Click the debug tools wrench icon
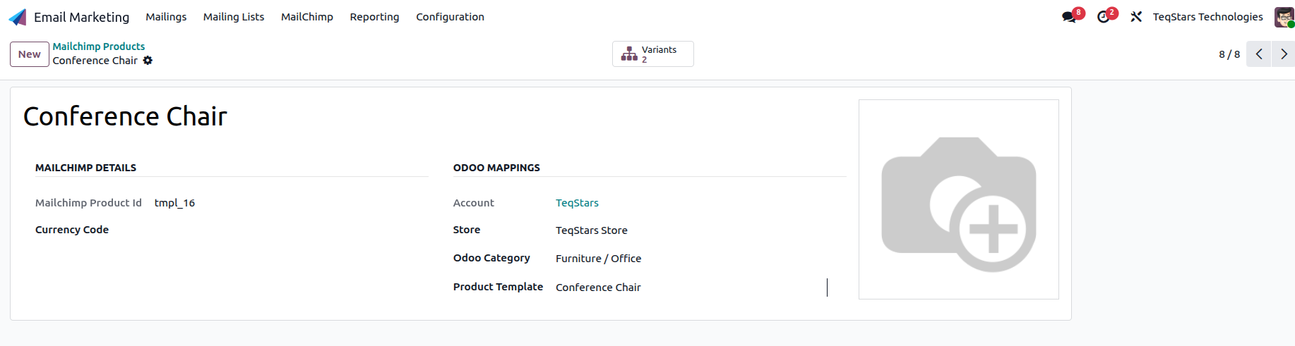Image resolution: width=1295 pixels, height=346 pixels. (x=1136, y=17)
